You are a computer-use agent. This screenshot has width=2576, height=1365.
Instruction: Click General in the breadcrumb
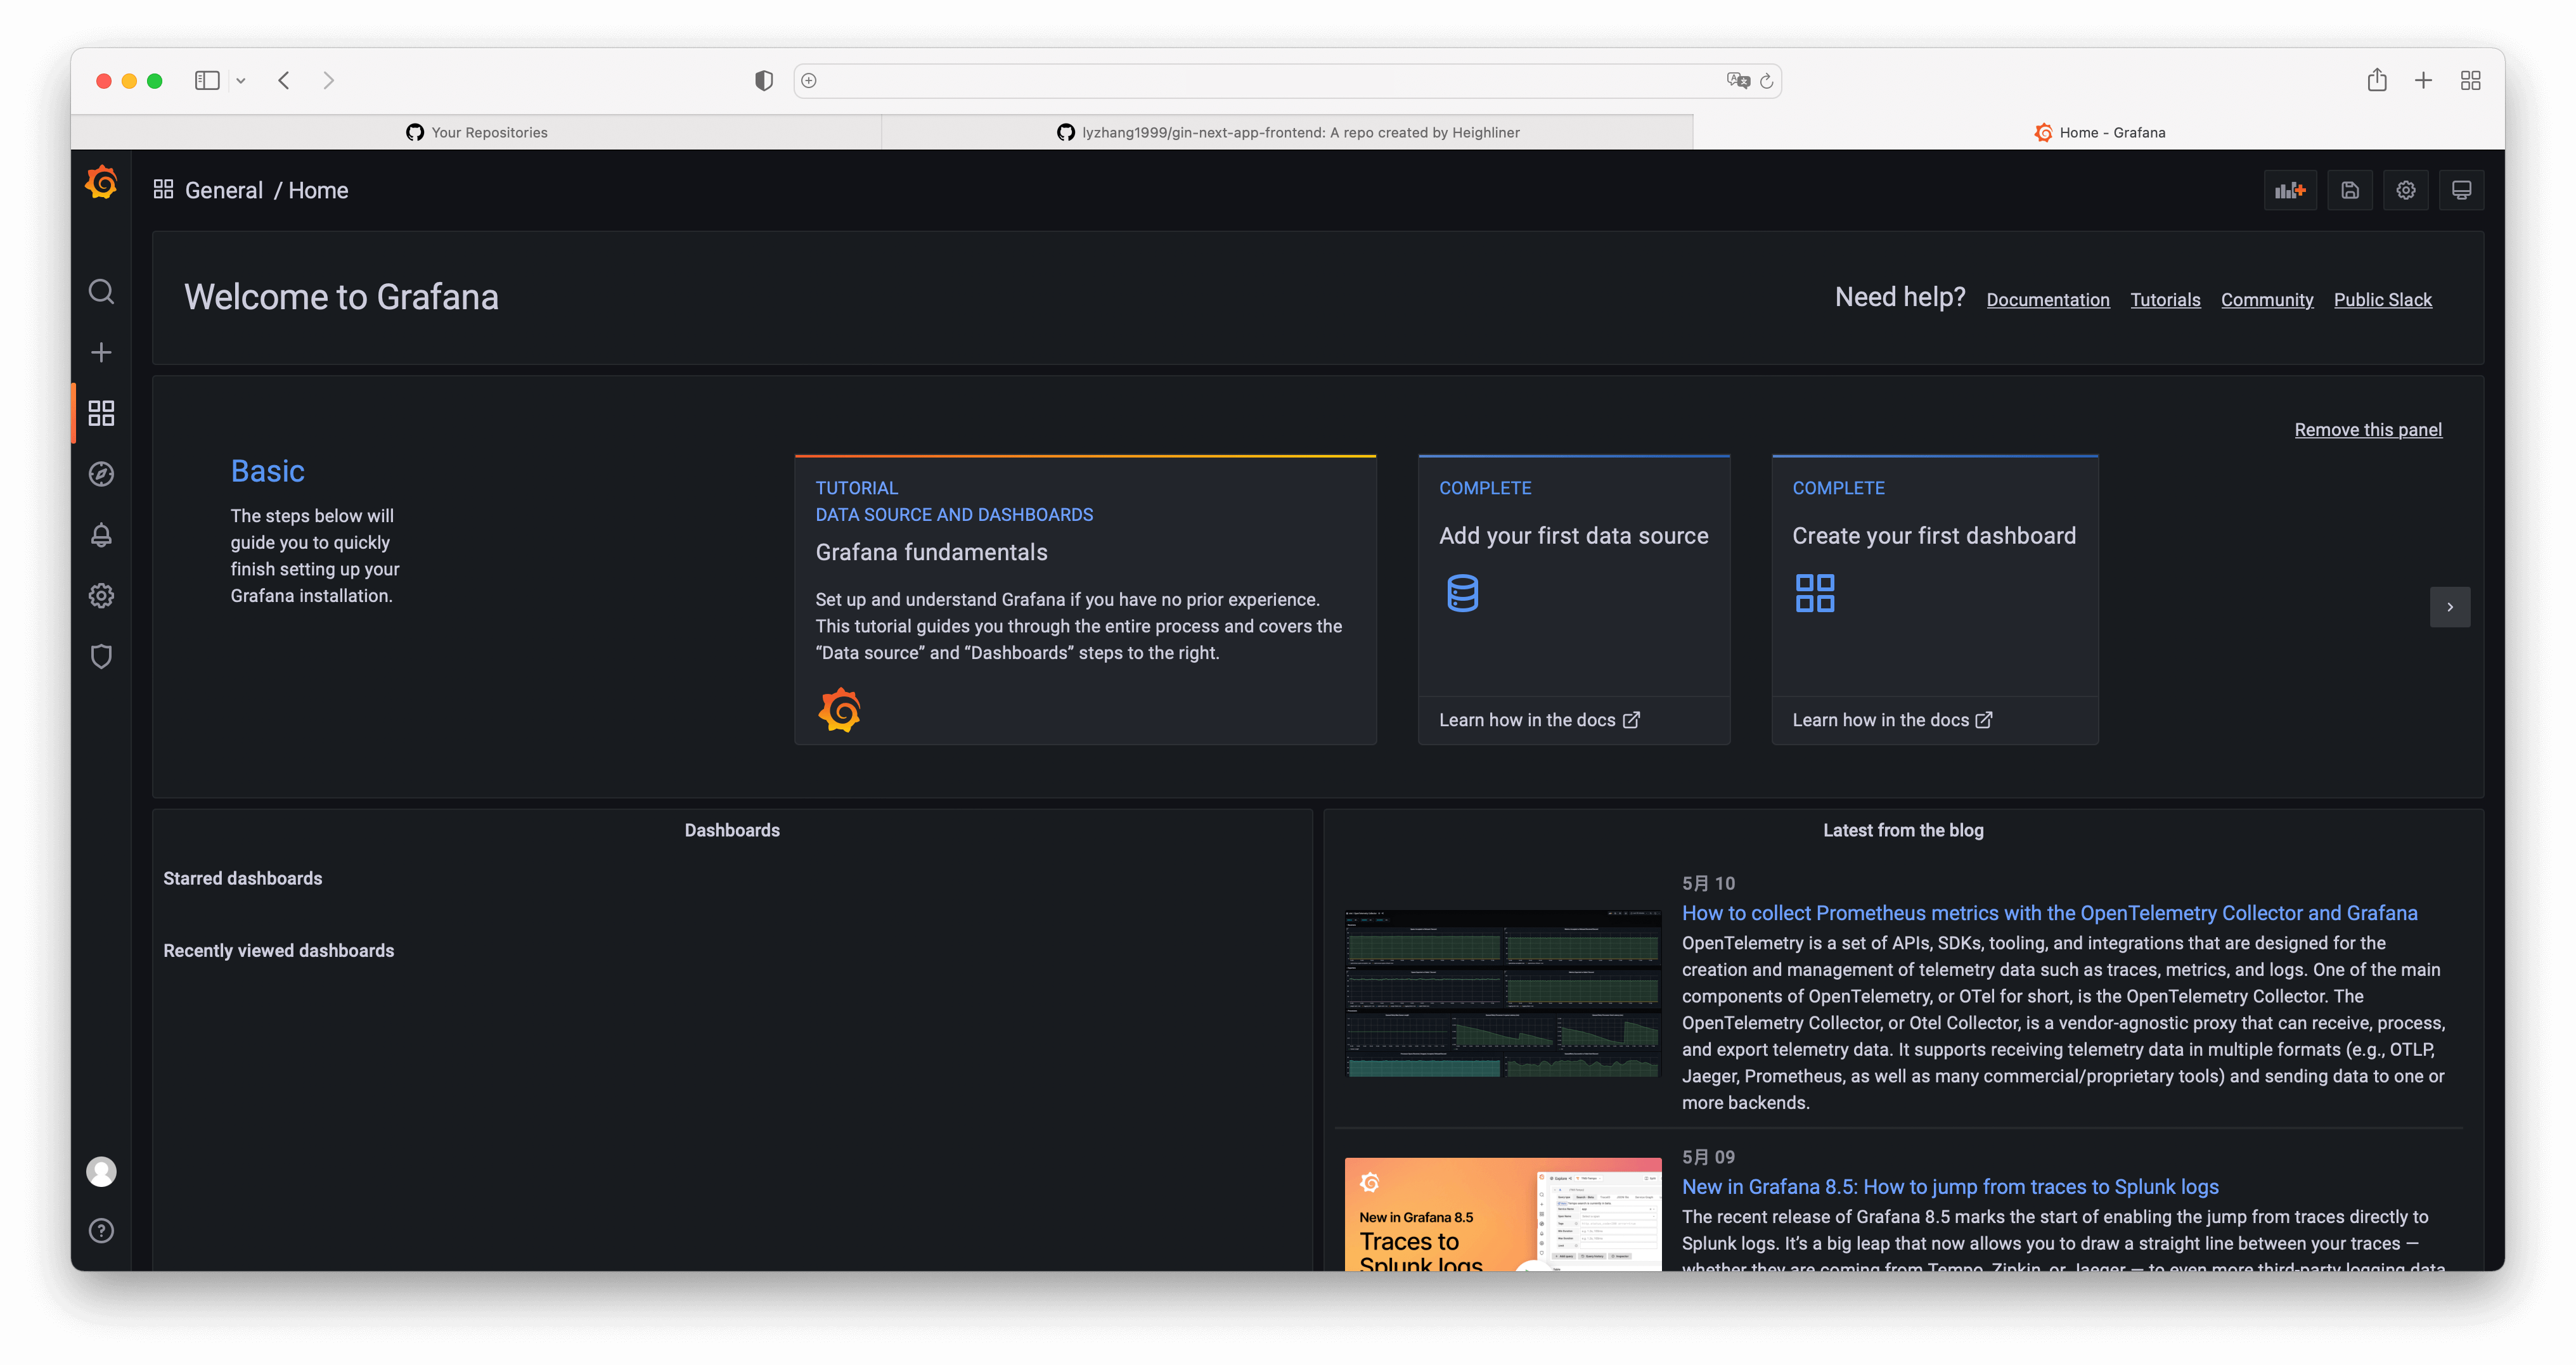(224, 190)
